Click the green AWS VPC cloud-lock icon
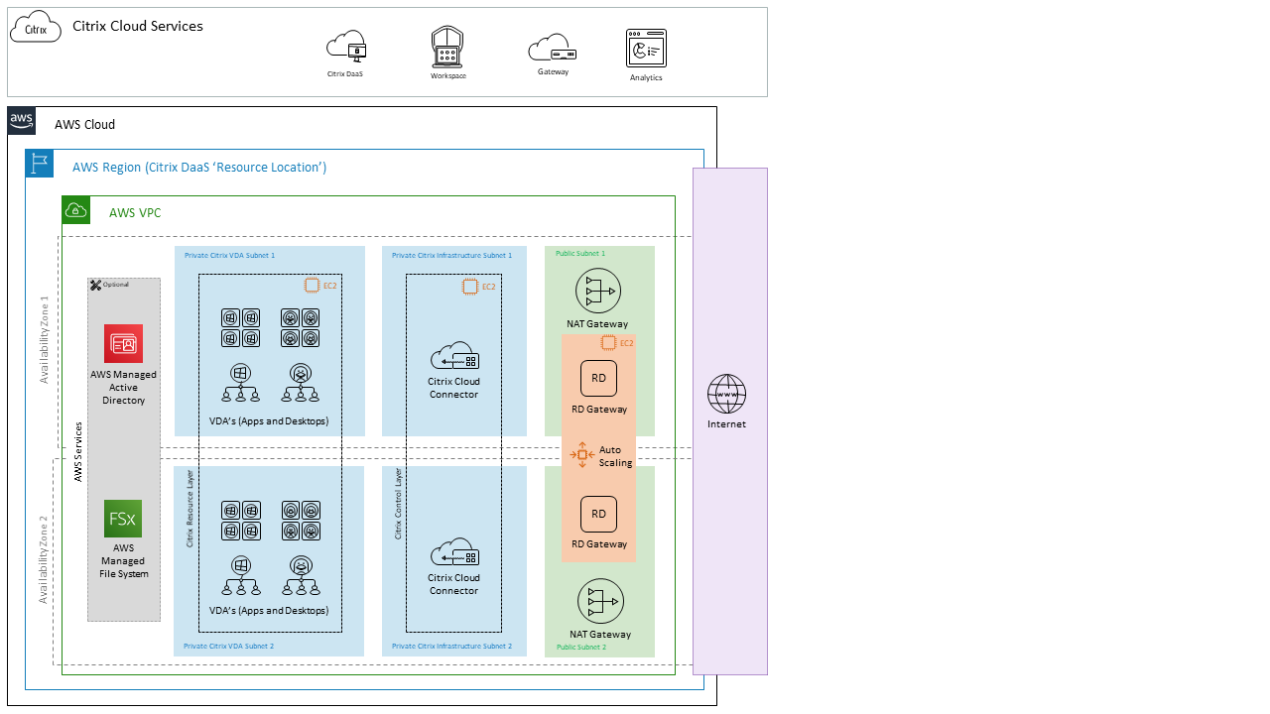 [x=76, y=210]
